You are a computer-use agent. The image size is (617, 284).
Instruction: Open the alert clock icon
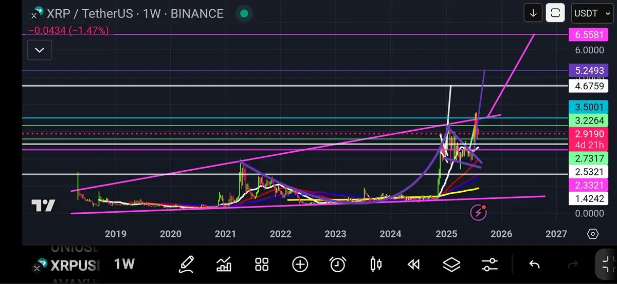[x=338, y=264]
